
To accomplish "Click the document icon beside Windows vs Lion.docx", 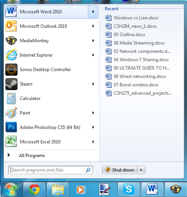I will (109, 18).
